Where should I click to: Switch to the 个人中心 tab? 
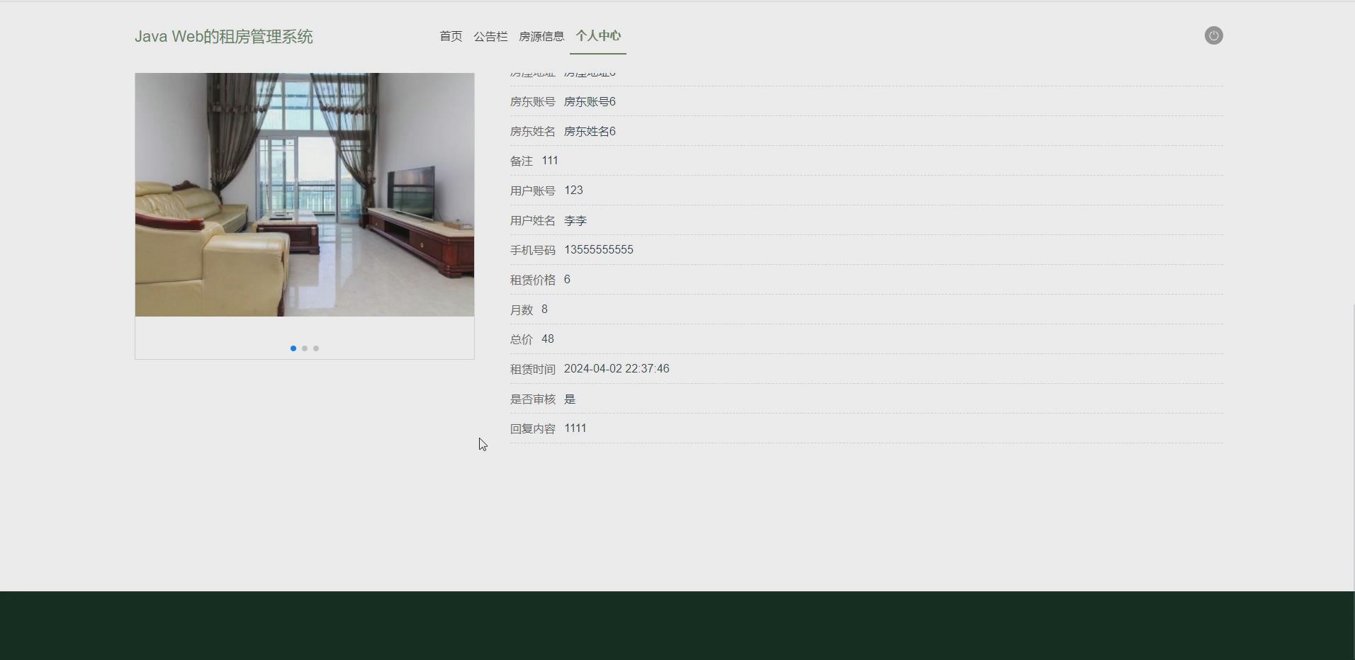click(x=597, y=36)
